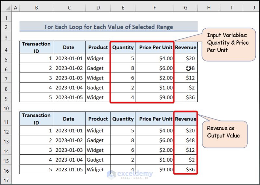
Task: Select revenue $36 in row 9
Action: [x=186, y=97]
